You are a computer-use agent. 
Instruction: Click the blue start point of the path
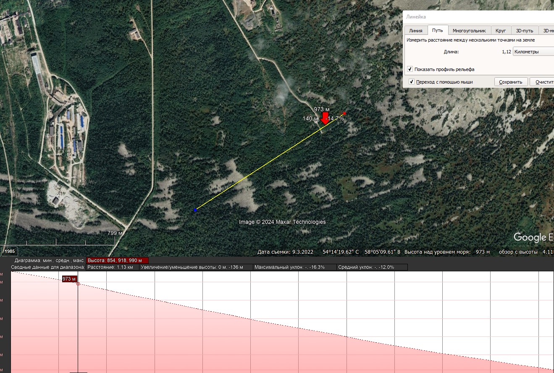click(195, 210)
